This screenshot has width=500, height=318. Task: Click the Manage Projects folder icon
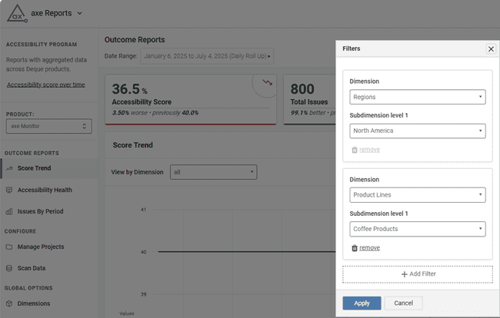point(9,247)
